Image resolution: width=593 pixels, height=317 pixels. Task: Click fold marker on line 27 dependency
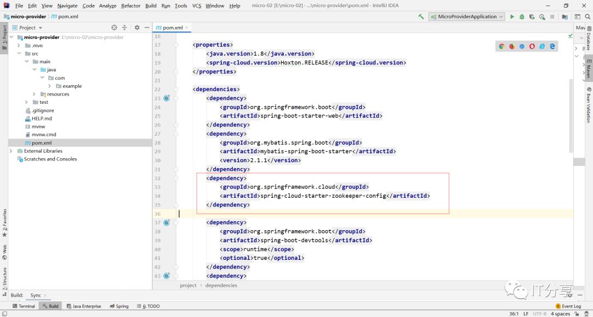coord(176,134)
